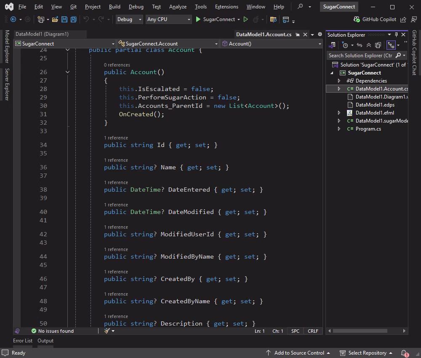Screen dimensions: 421x358
Task: Collapse All items in Solution Explorer
Action: [x=368, y=45]
